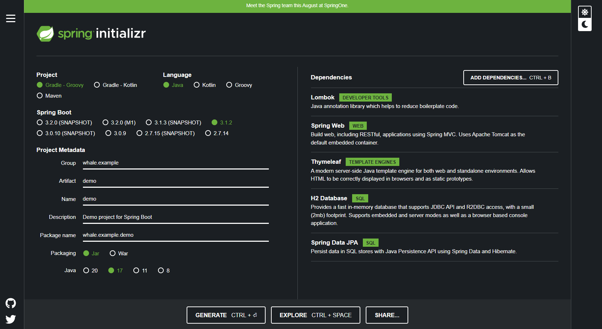The image size is (602, 329).
Task: Select Java version 8
Action: pos(164,271)
